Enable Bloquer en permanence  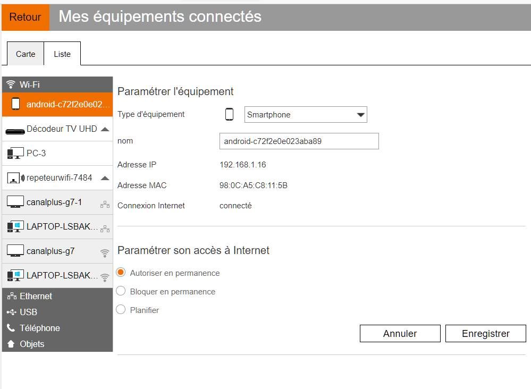121,291
